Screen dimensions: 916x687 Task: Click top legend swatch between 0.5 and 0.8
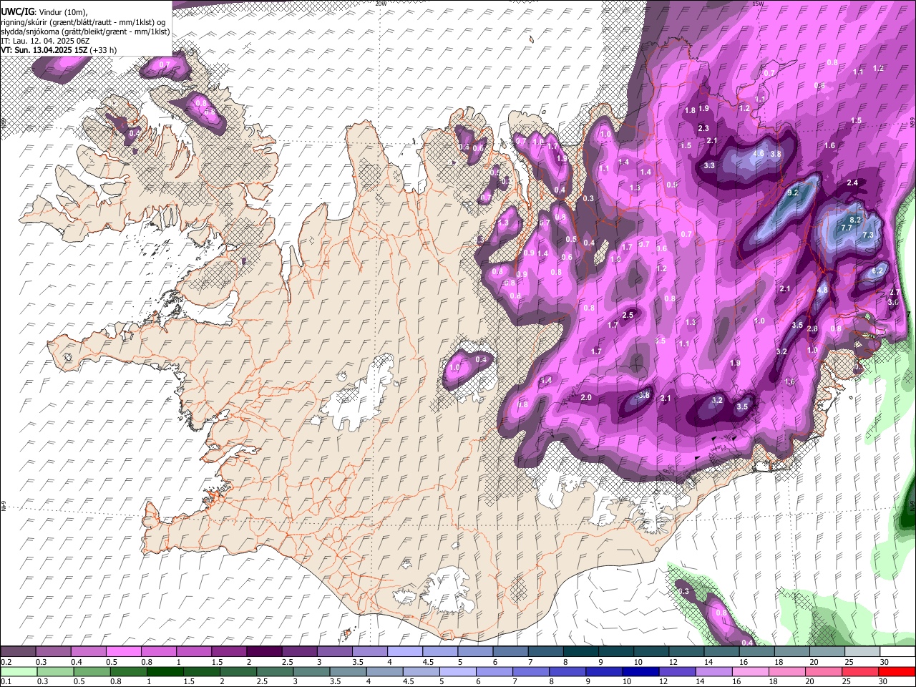124,651
